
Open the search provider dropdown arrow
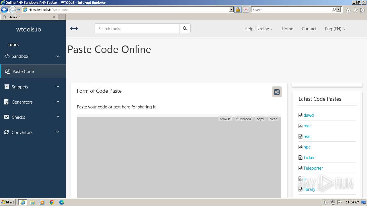pyautogui.click(x=339, y=9)
